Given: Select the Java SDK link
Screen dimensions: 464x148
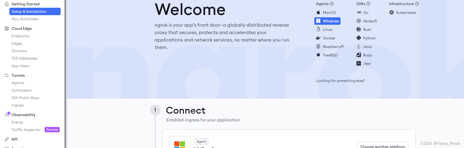Looking at the screenshot, I should 367,47.
